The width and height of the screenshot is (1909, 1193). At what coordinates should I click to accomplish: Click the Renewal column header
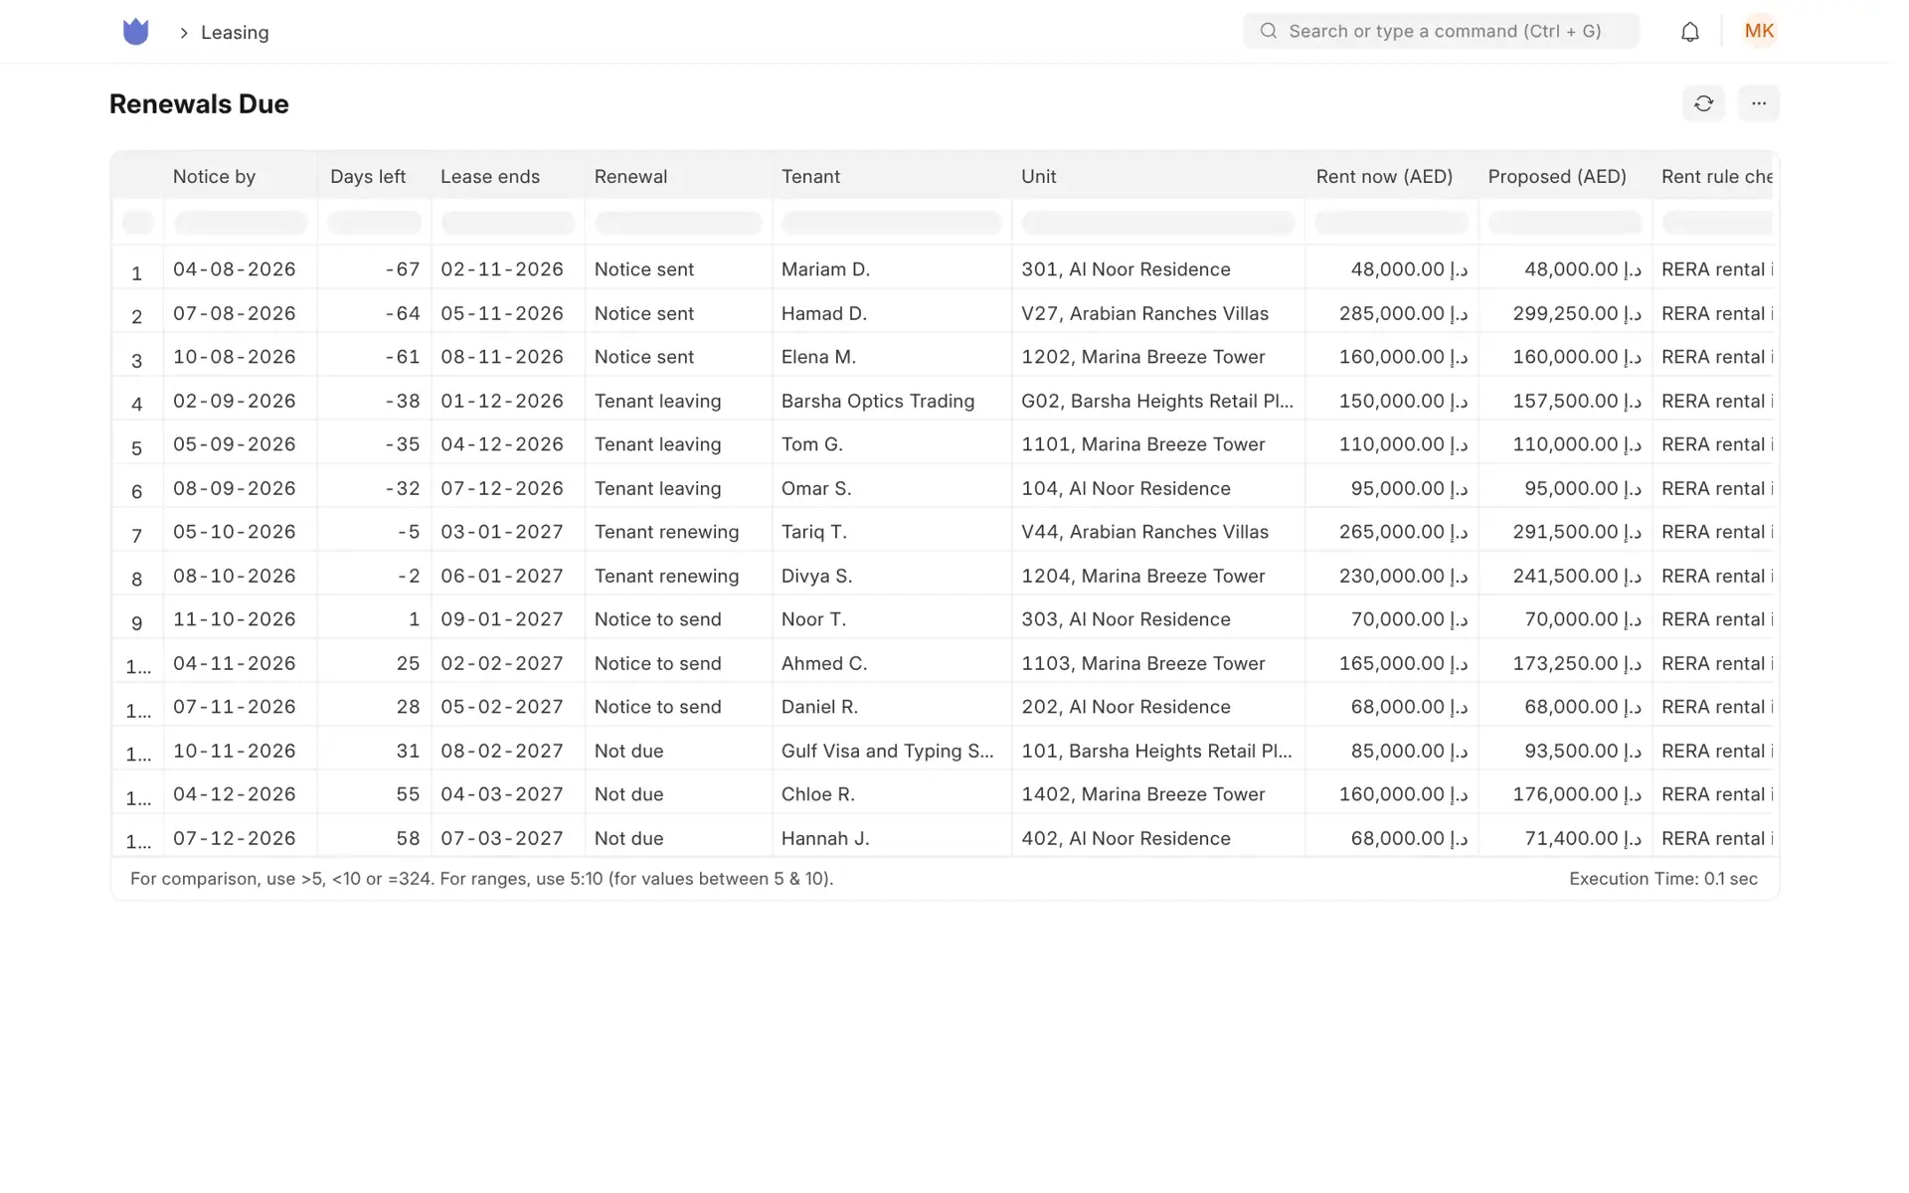click(x=630, y=176)
